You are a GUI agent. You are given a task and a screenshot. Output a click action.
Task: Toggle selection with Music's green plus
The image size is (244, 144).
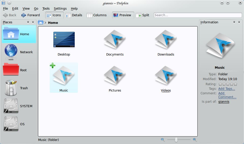click(53, 65)
